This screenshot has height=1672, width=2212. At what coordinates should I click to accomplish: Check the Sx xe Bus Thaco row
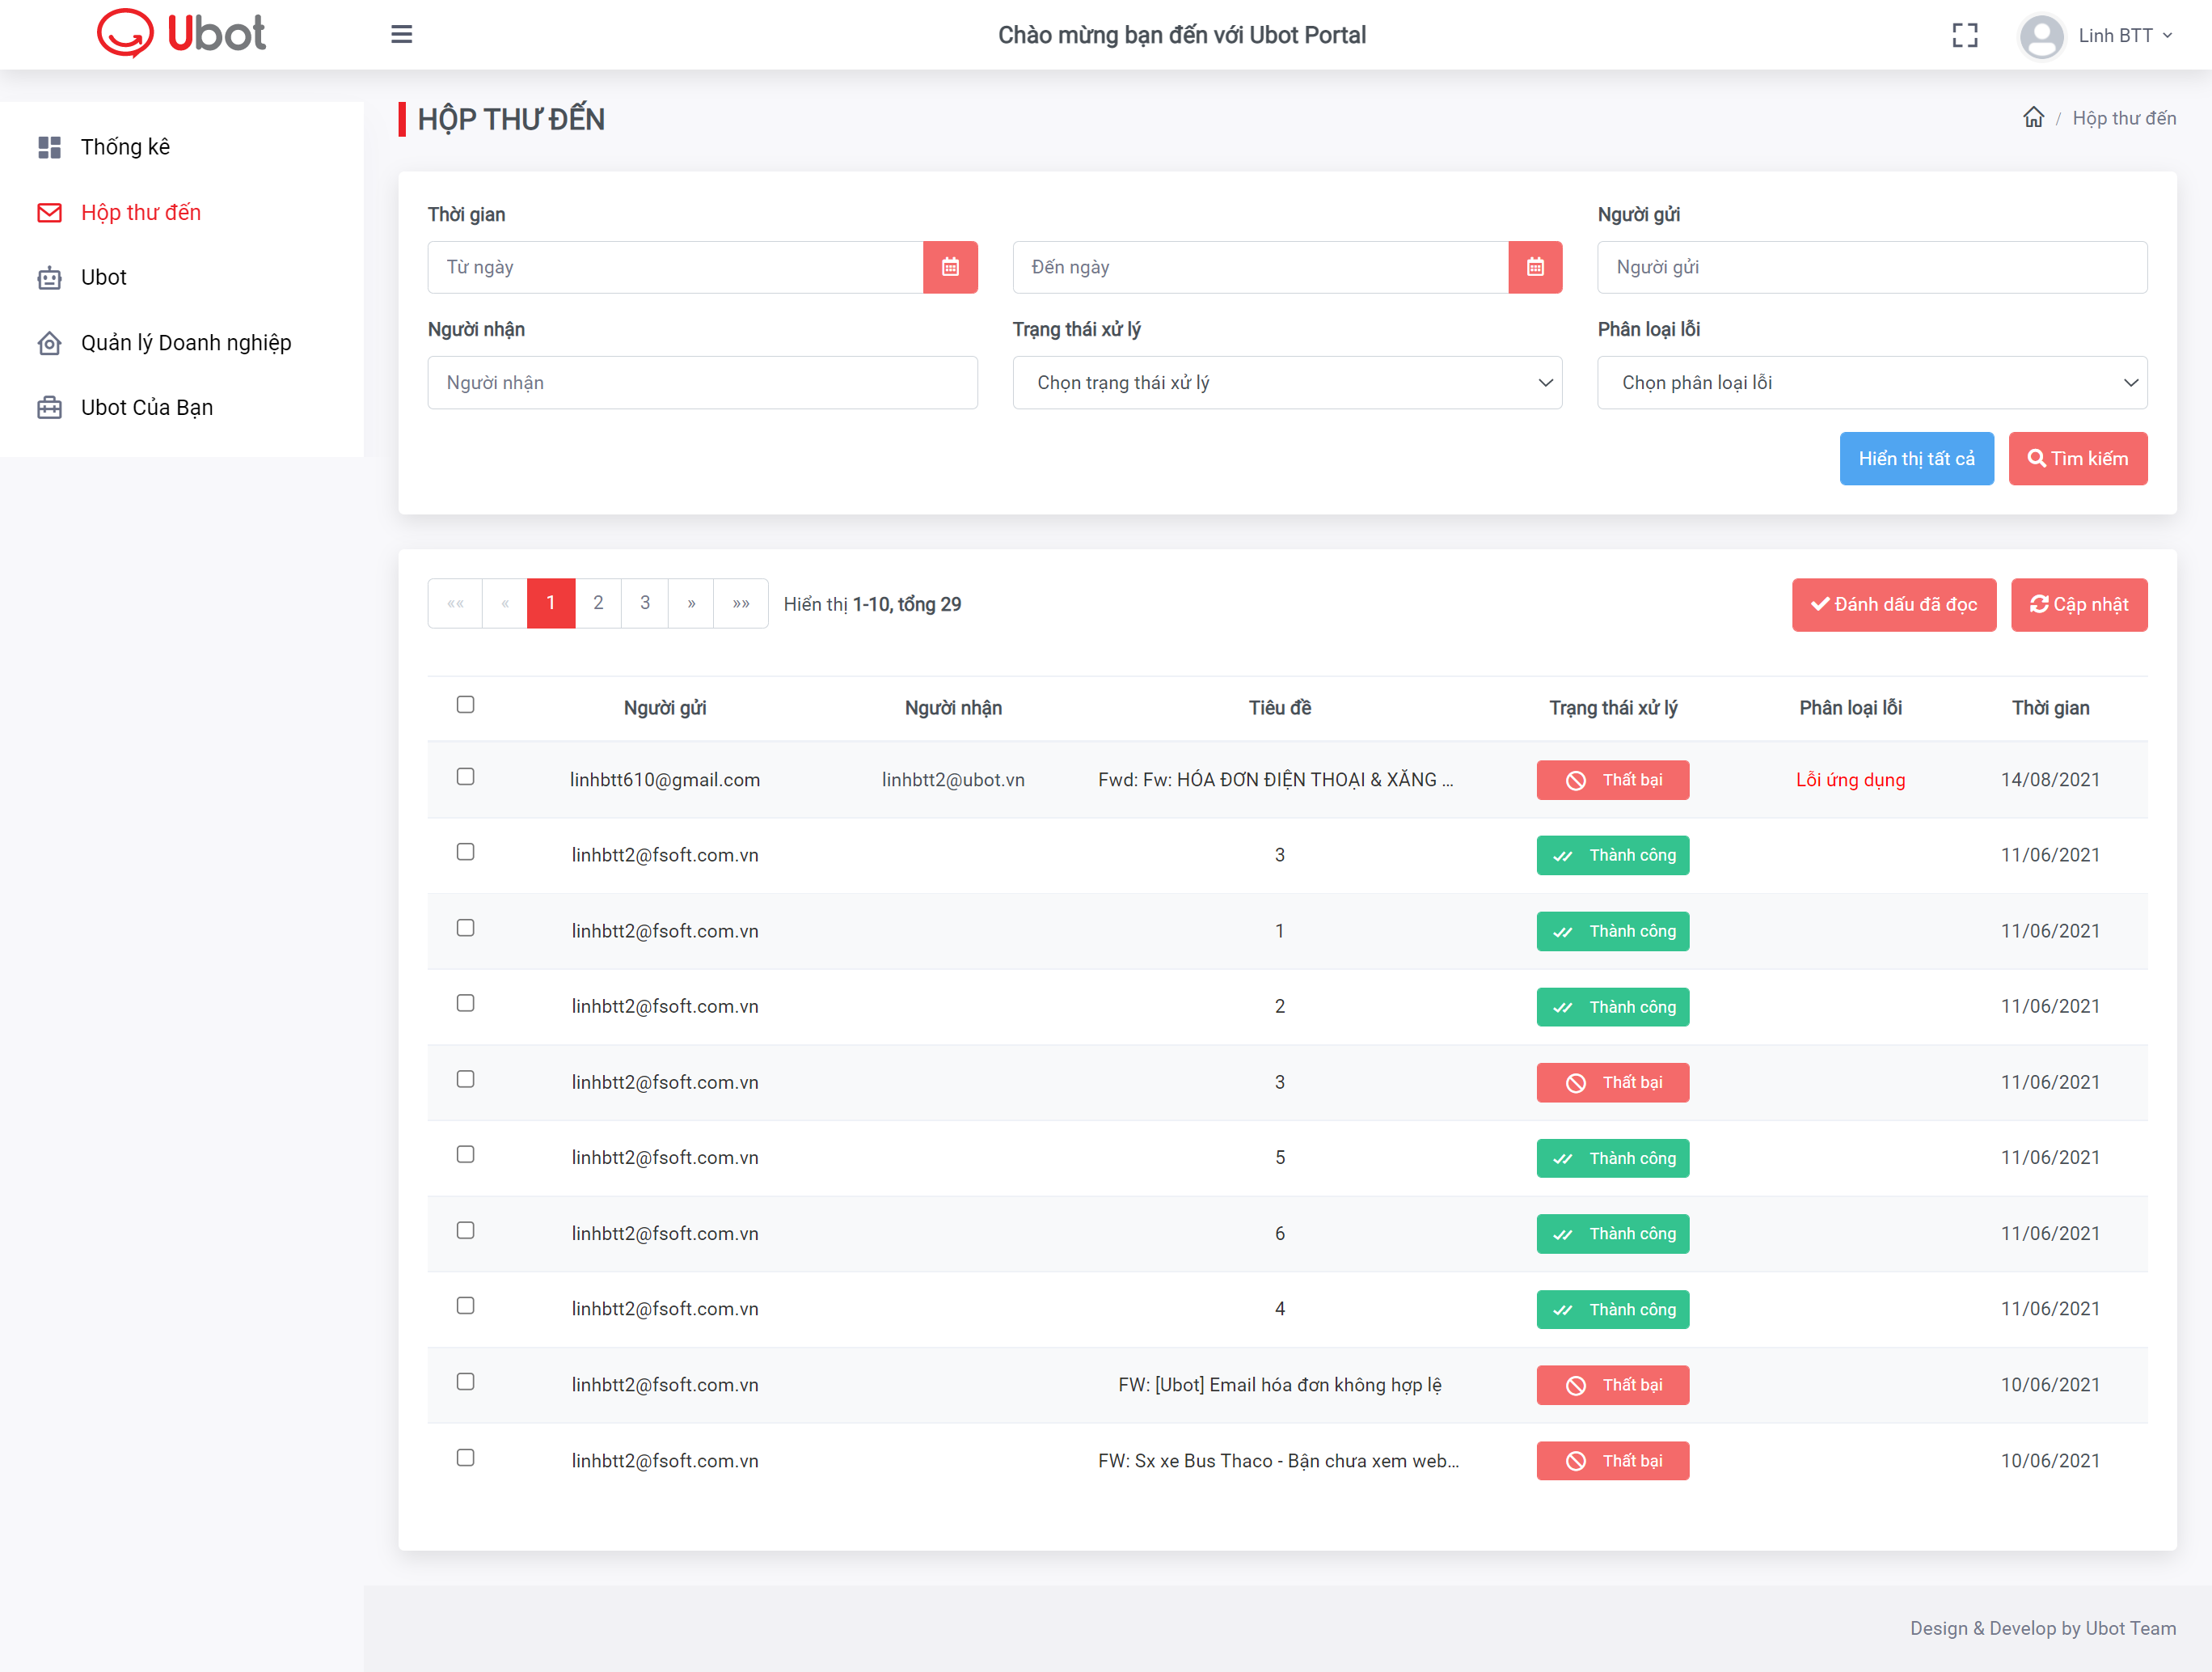pos(465,1458)
